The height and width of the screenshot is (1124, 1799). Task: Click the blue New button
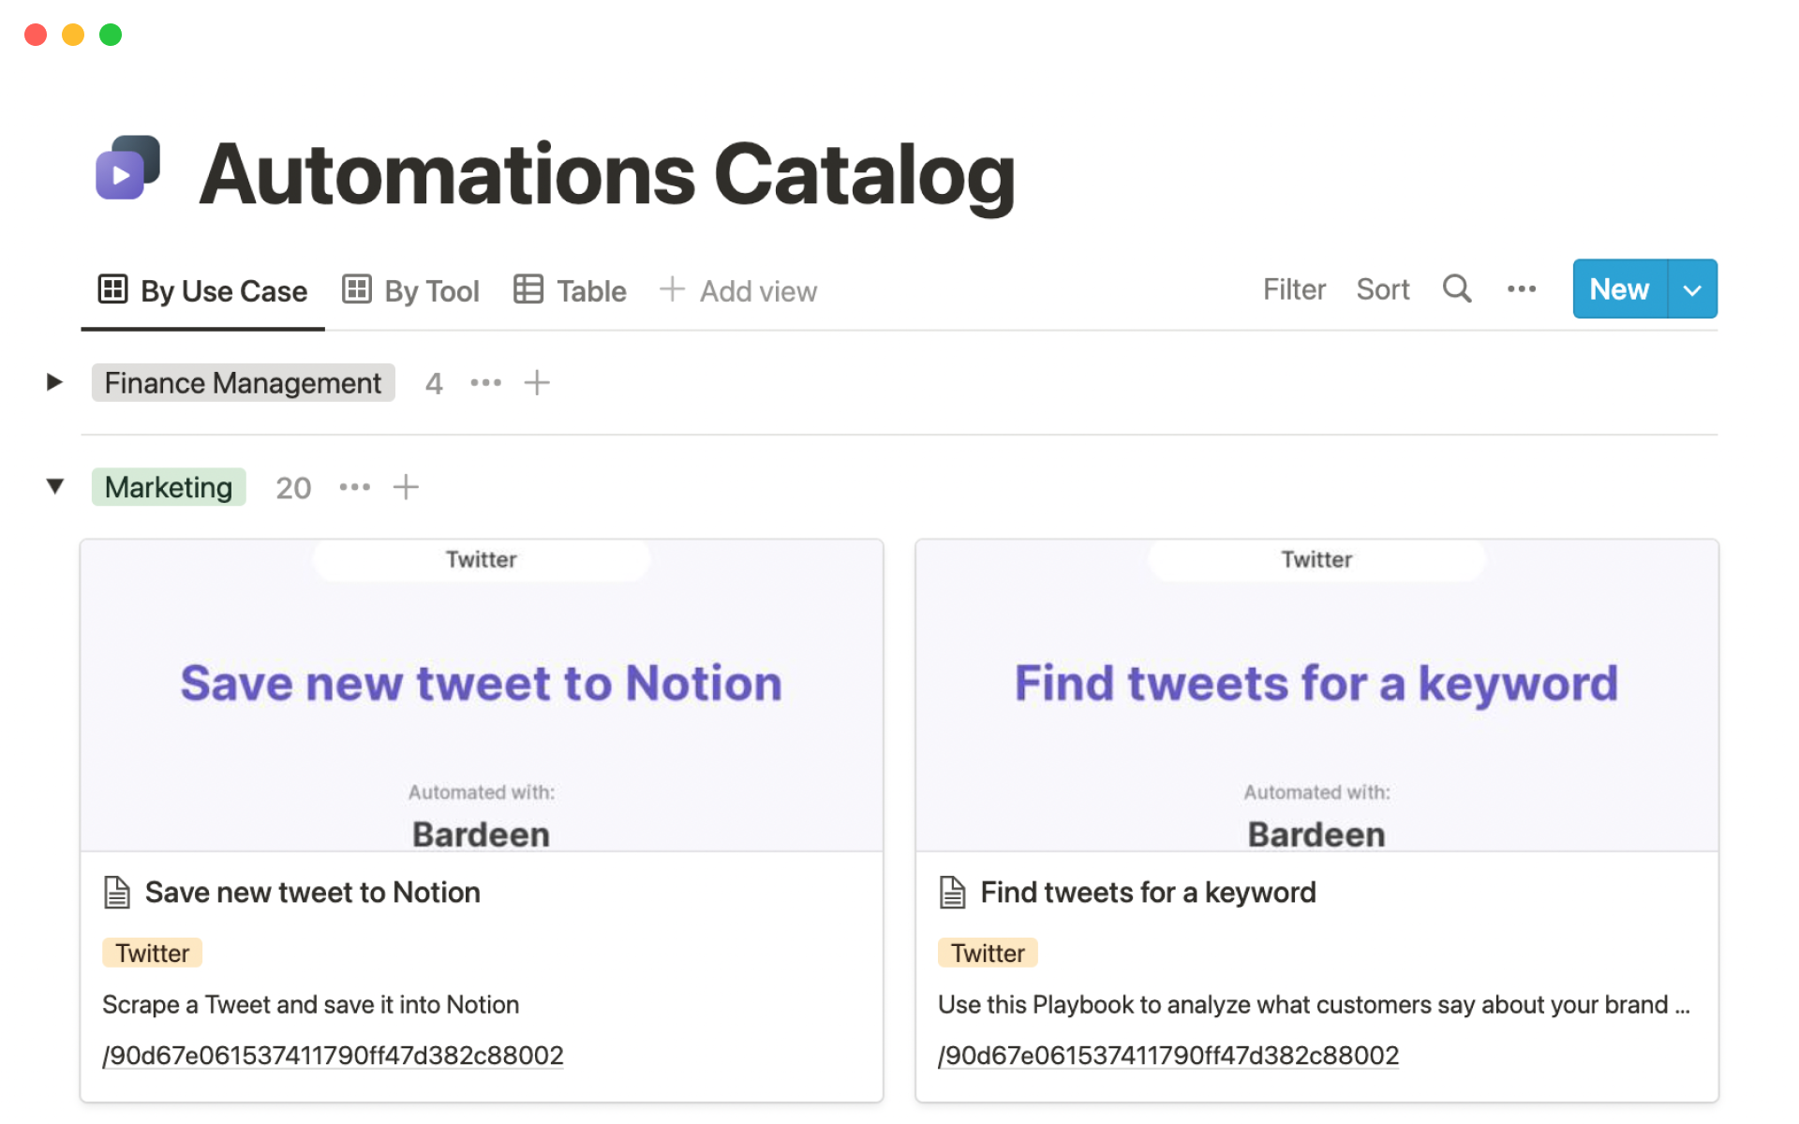[1619, 289]
